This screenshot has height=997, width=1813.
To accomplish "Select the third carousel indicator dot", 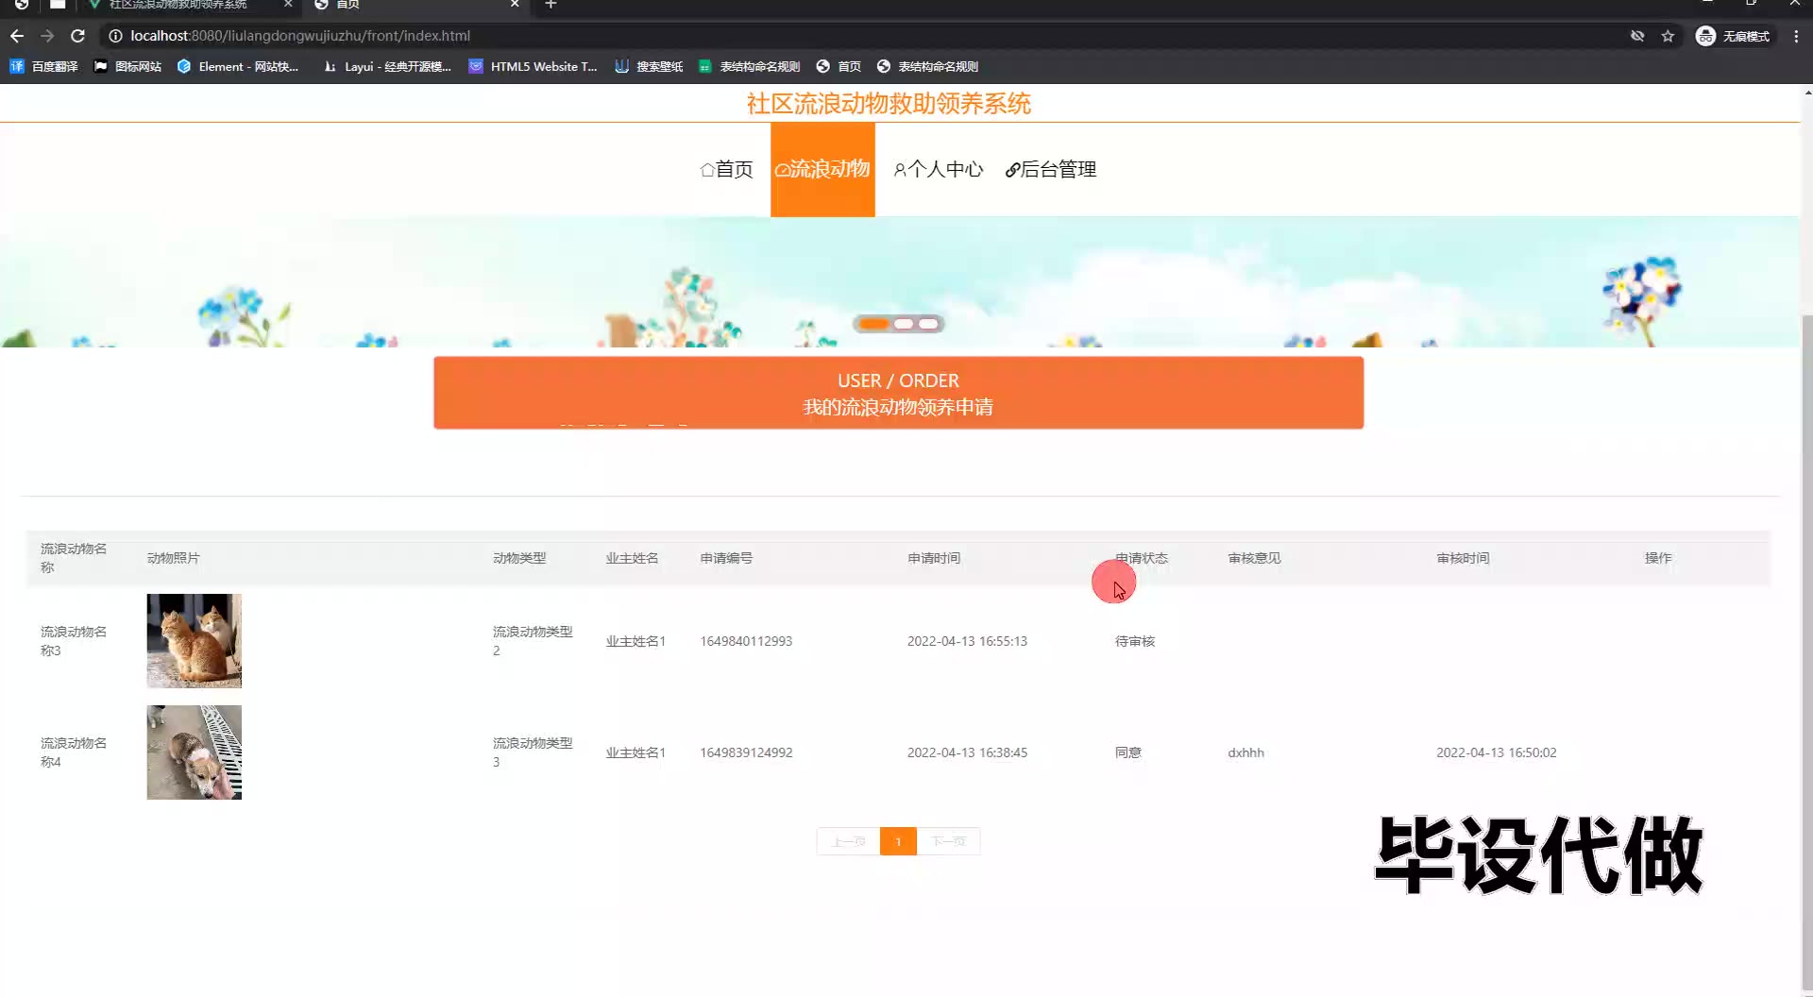I will tap(929, 324).
